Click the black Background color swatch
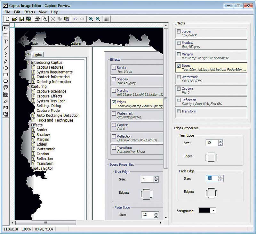 click(204, 210)
